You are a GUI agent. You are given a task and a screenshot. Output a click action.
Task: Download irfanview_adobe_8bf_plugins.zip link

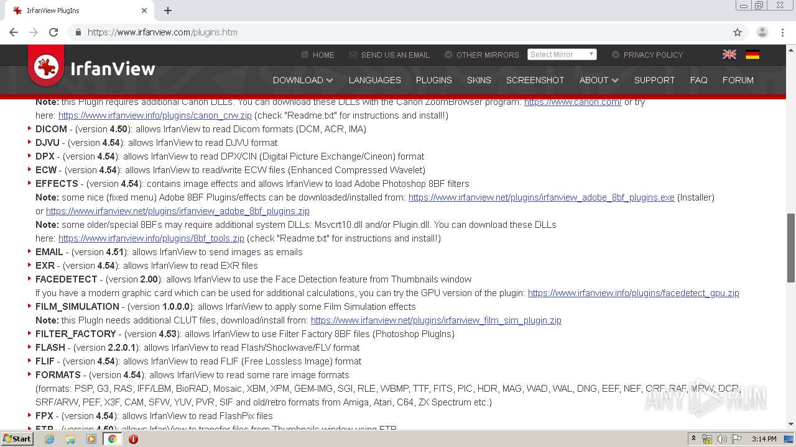(x=178, y=211)
